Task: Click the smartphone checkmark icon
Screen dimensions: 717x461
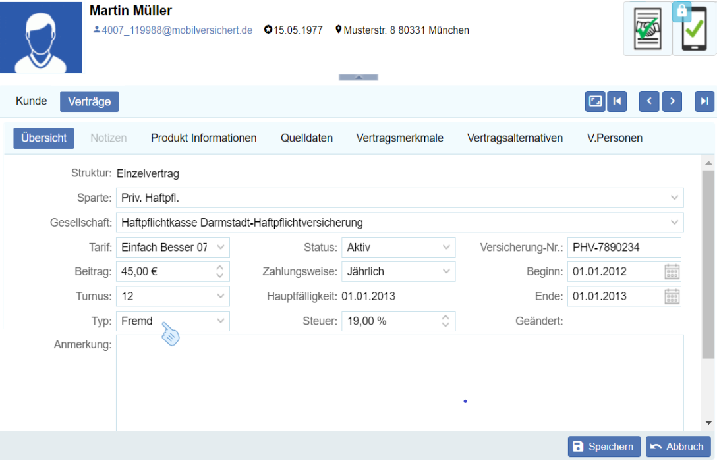Action: tap(694, 30)
